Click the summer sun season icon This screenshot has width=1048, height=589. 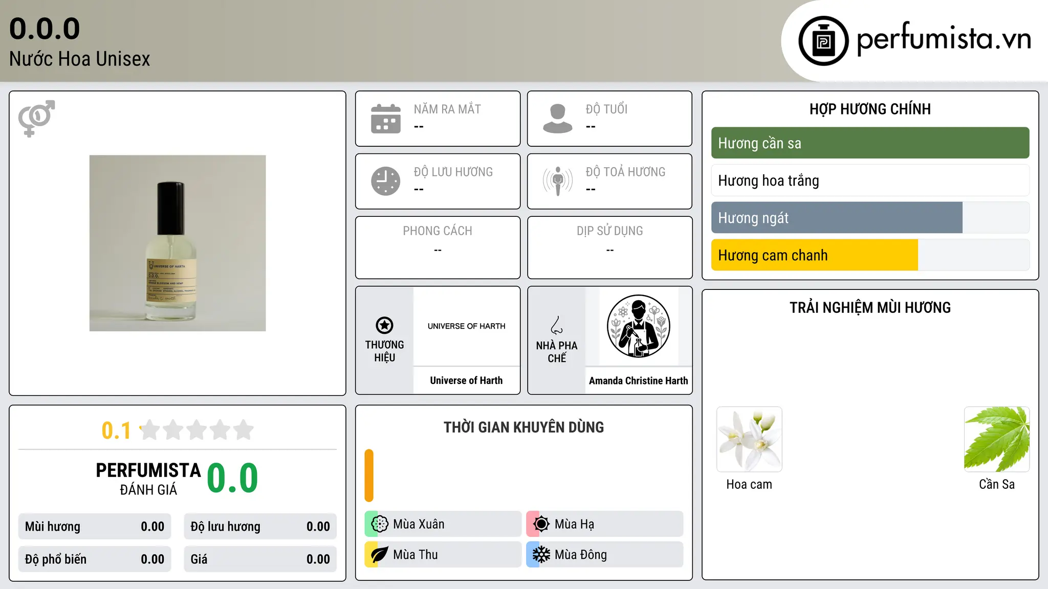[x=541, y=524]
